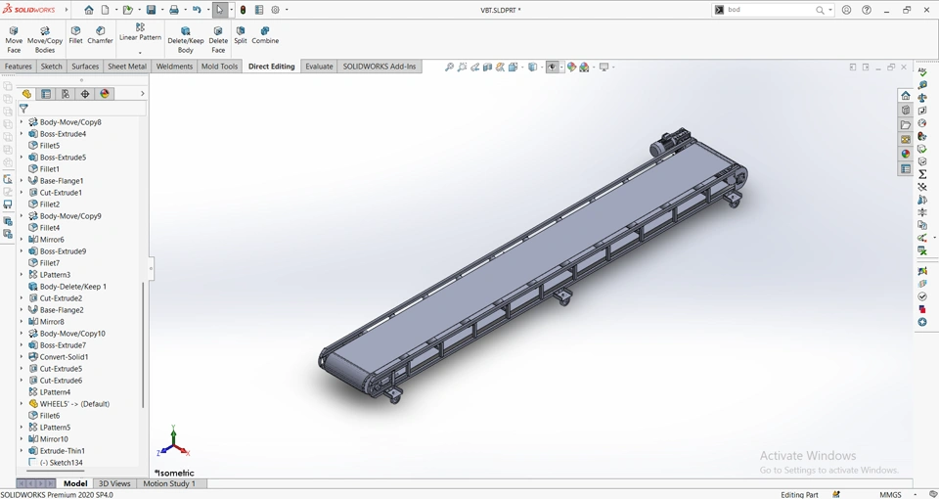Viewport: 939px width, 499px height.
Task: Open the Linear Pattern dropdown arrow
Action: (140, 53)
